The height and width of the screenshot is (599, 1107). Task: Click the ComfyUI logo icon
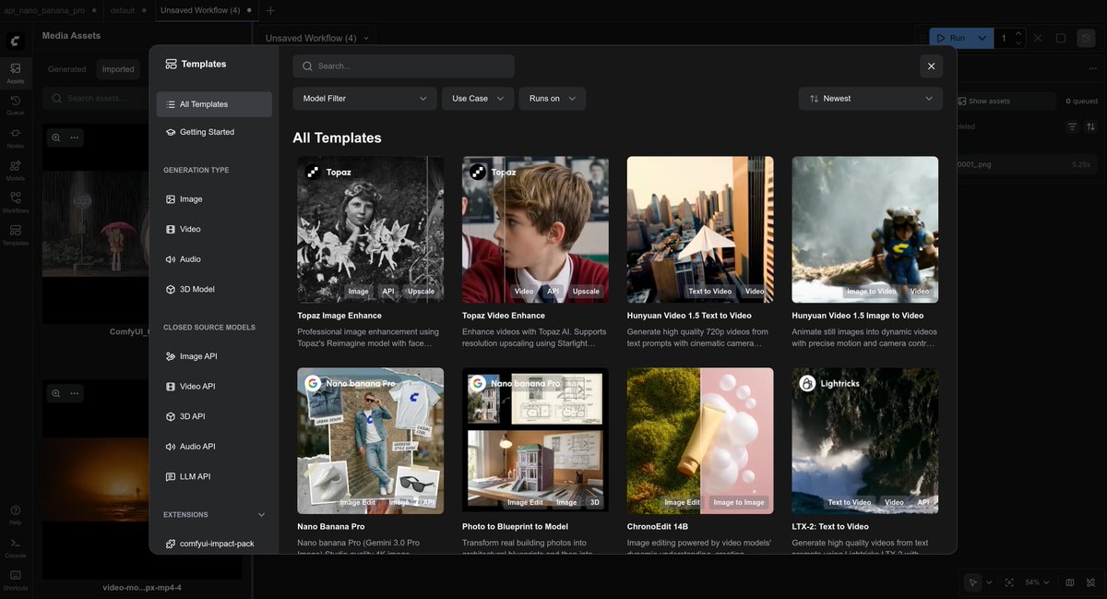(x=16, y=41)
